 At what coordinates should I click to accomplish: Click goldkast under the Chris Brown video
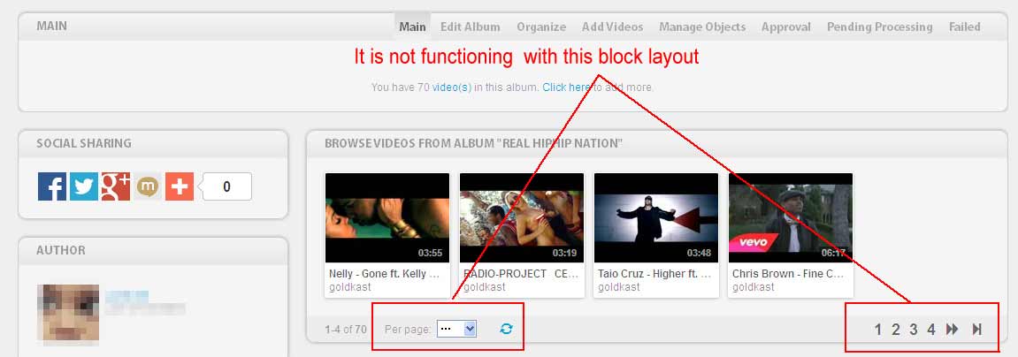pos(754,287)
